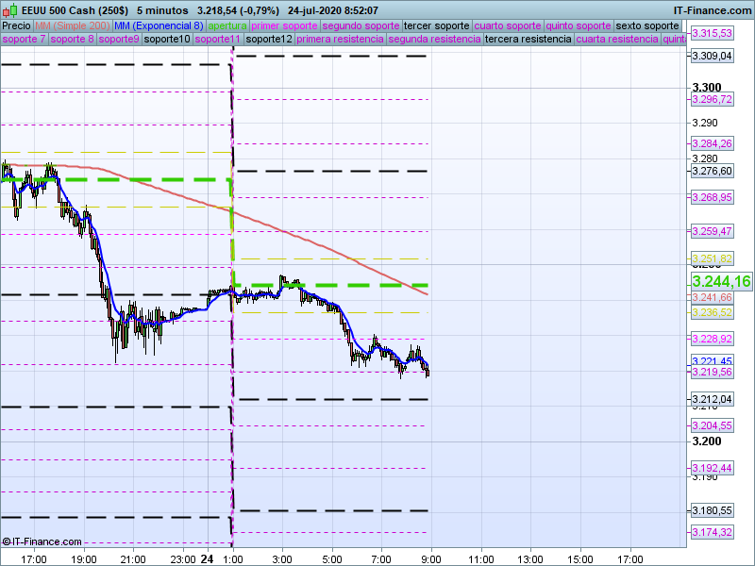Click the 17:00 label at left of time axis
The image size is (755, 566).
coord(34,559)
